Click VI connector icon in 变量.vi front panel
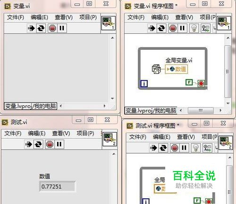 tap(109, 23)
